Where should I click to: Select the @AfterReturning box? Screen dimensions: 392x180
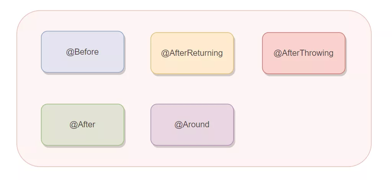[192, 63]
